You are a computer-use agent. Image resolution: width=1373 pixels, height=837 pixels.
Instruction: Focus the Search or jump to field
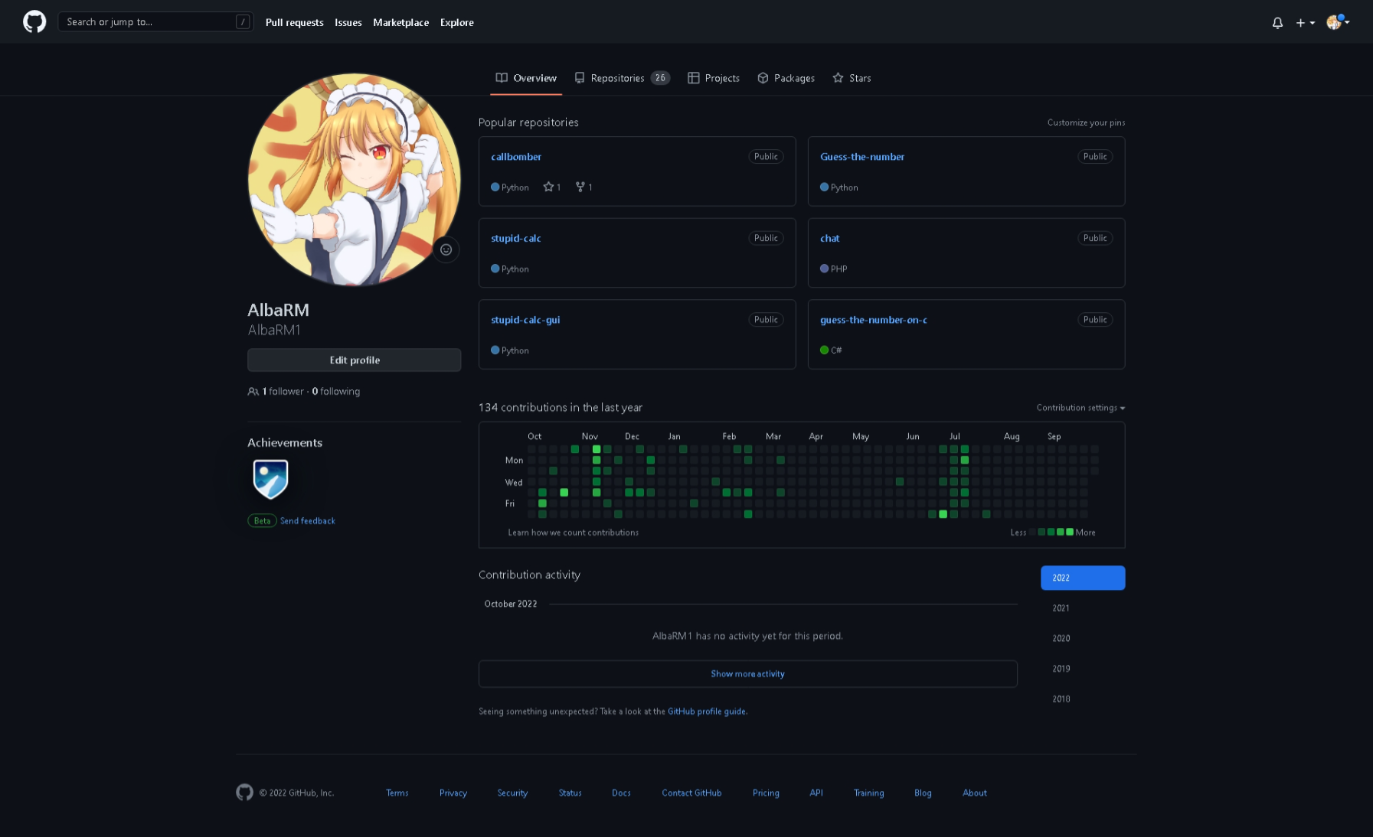point(155,22)
